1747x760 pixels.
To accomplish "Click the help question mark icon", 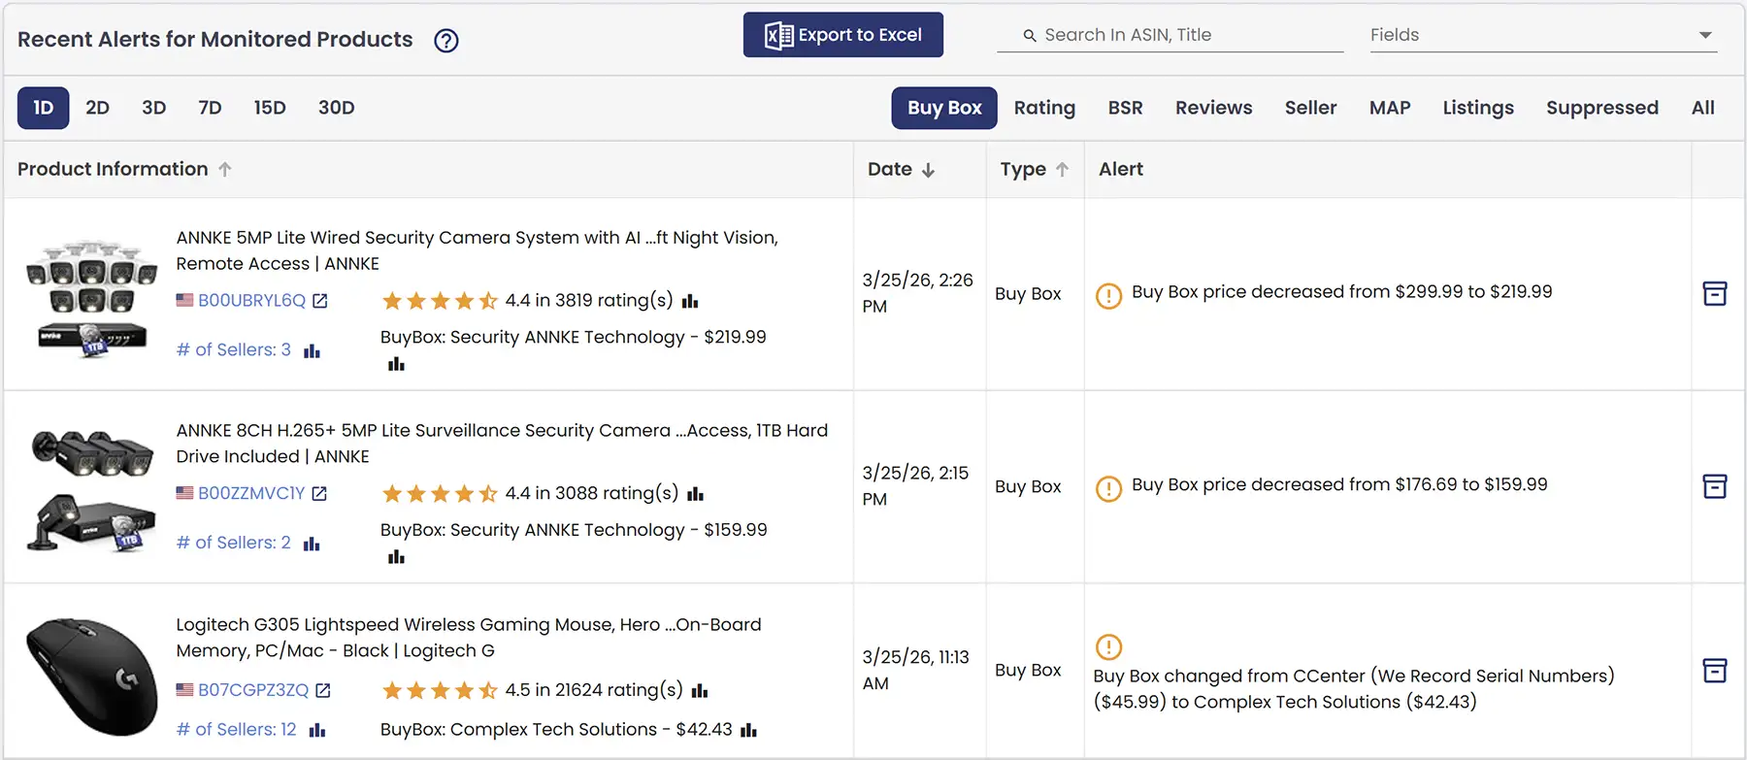I will tap(445, 41).
